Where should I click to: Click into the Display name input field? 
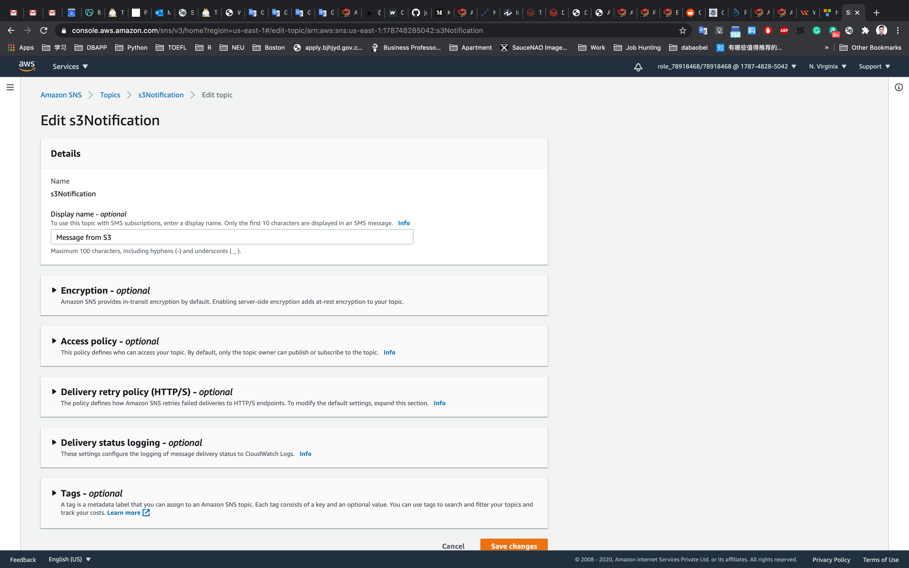tap(232, 237)
